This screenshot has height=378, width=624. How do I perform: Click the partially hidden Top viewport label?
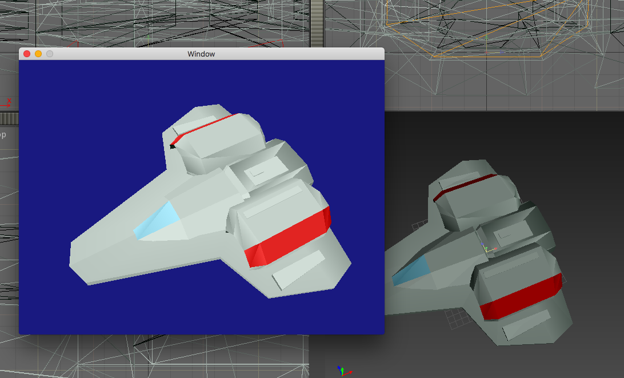3,135
